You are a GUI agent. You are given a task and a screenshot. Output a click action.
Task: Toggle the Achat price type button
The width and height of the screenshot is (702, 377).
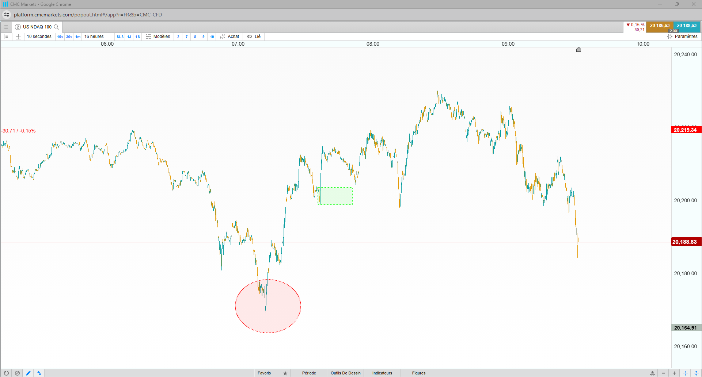[229, 36]
